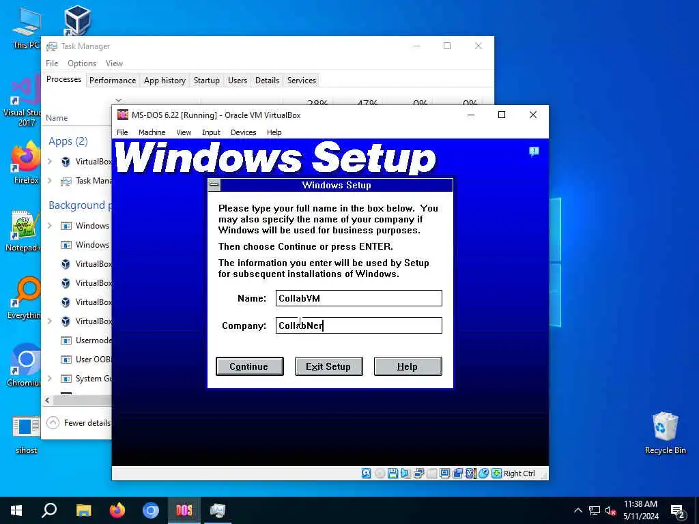Open VirtualBox File menu
The height and width of the screenshot is (524, 699).
[122, 132]
